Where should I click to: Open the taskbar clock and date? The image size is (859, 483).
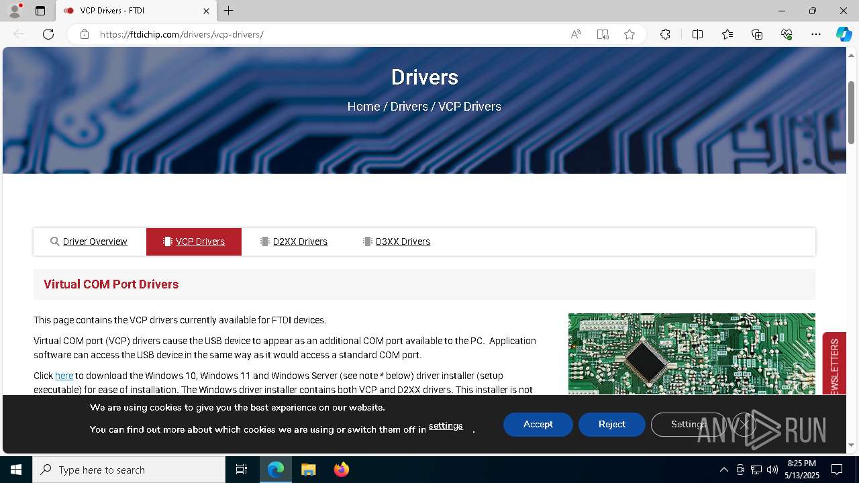tap(801, 470)
